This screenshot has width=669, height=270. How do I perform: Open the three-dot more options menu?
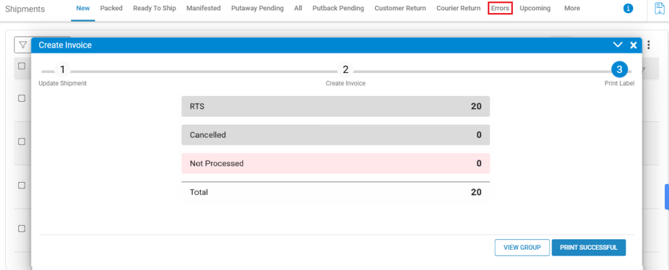point(648,45)
